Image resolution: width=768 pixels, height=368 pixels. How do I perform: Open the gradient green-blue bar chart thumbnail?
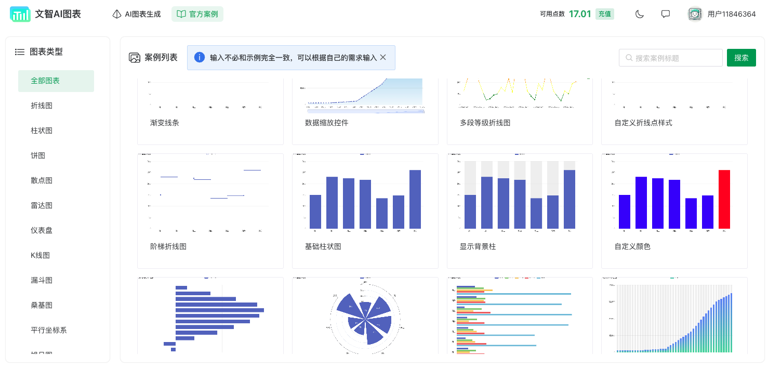pos(674,316)
